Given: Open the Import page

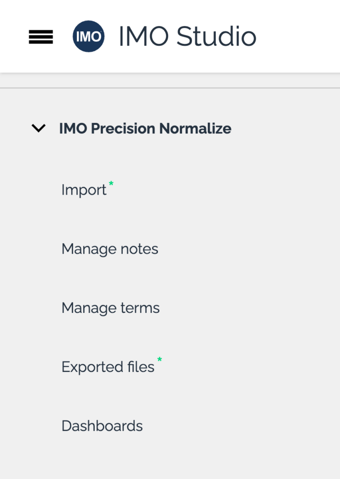Looking at the screenshot, I should point(84,190).
